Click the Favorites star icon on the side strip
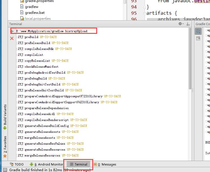This screenshot has width=210, height=172. pos(5,156)
